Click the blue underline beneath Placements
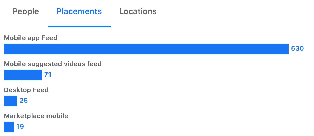314x136 pixels. 79,26
